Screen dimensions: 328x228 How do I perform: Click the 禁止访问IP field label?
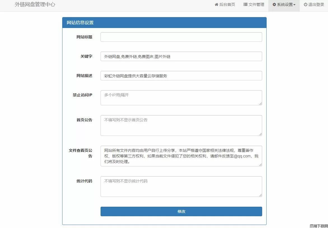(x=82, y=95)
